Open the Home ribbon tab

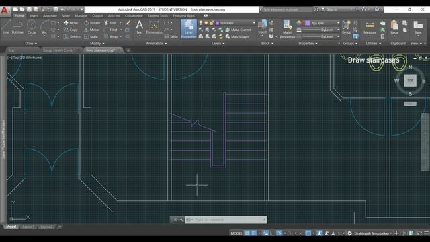click(19, 16)
